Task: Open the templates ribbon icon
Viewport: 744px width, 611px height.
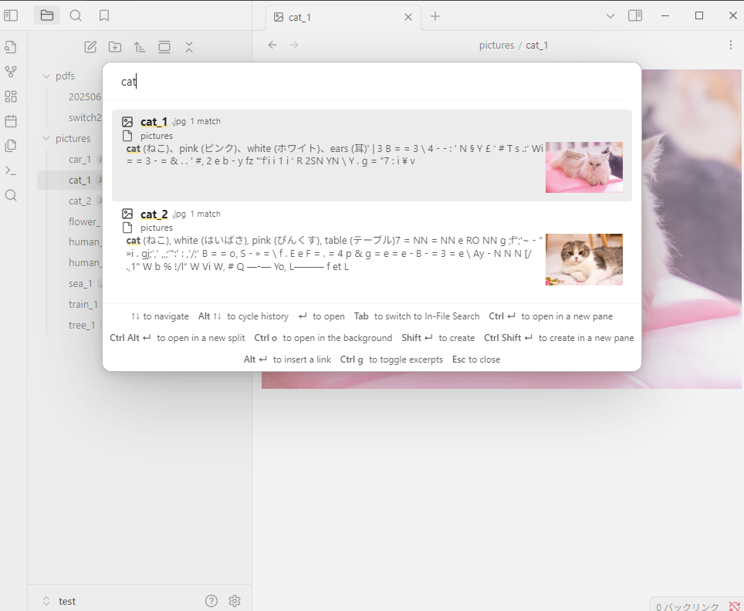Action: (11, 146)
